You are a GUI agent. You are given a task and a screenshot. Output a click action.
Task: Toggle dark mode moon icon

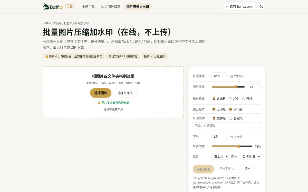point(261,7)
